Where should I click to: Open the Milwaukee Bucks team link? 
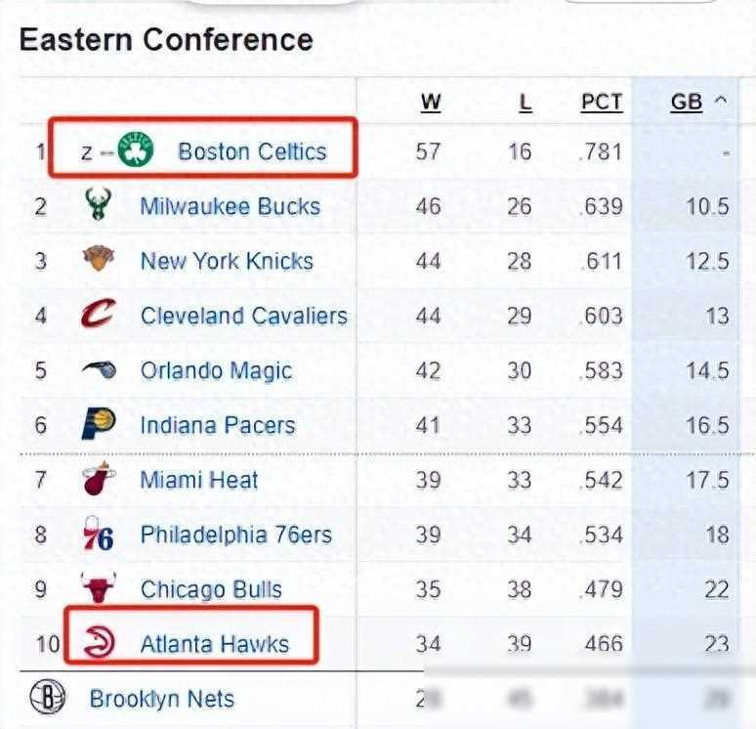coord(230,206)
